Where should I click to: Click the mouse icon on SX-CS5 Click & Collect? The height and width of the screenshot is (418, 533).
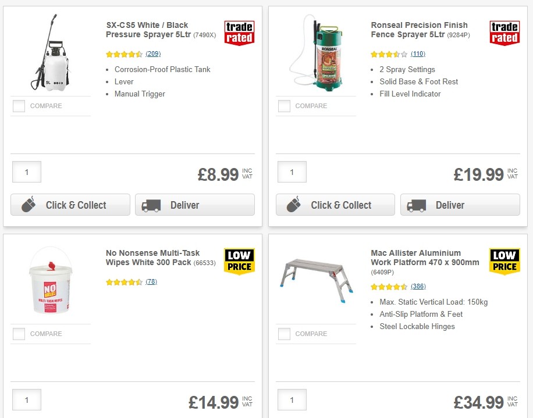click(28, 205)
